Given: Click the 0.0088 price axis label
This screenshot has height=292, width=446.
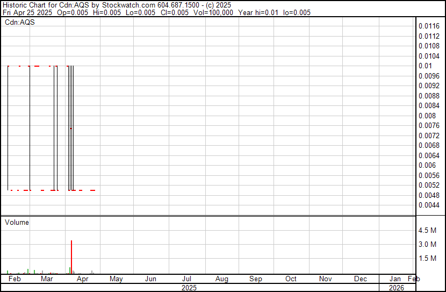Looking at the screenshot, I should (429, 96).
